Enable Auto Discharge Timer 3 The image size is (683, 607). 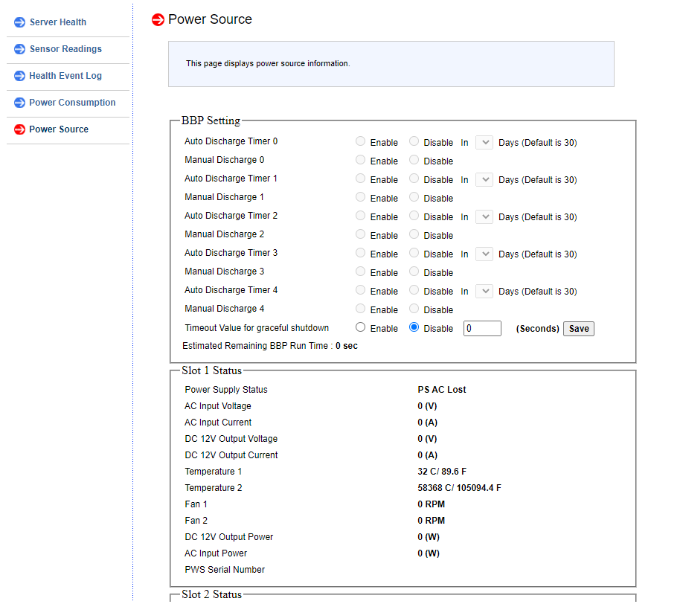[360, 253]
